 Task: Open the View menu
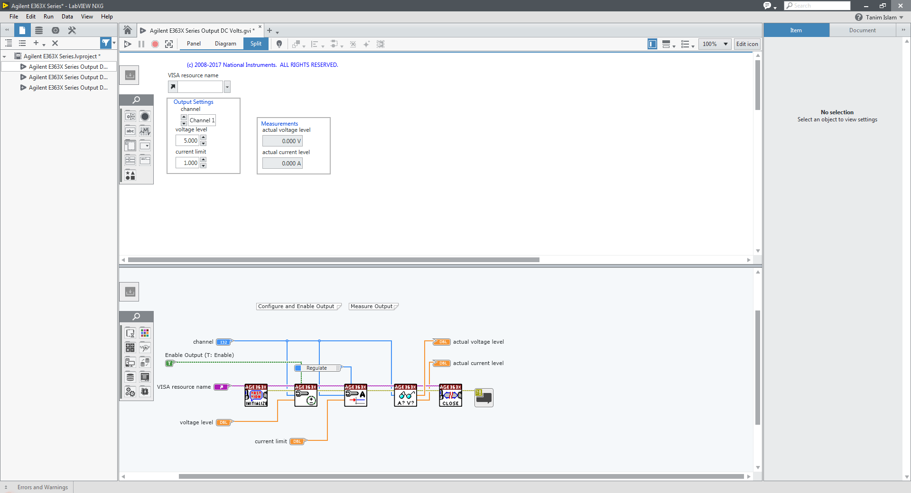87,17
